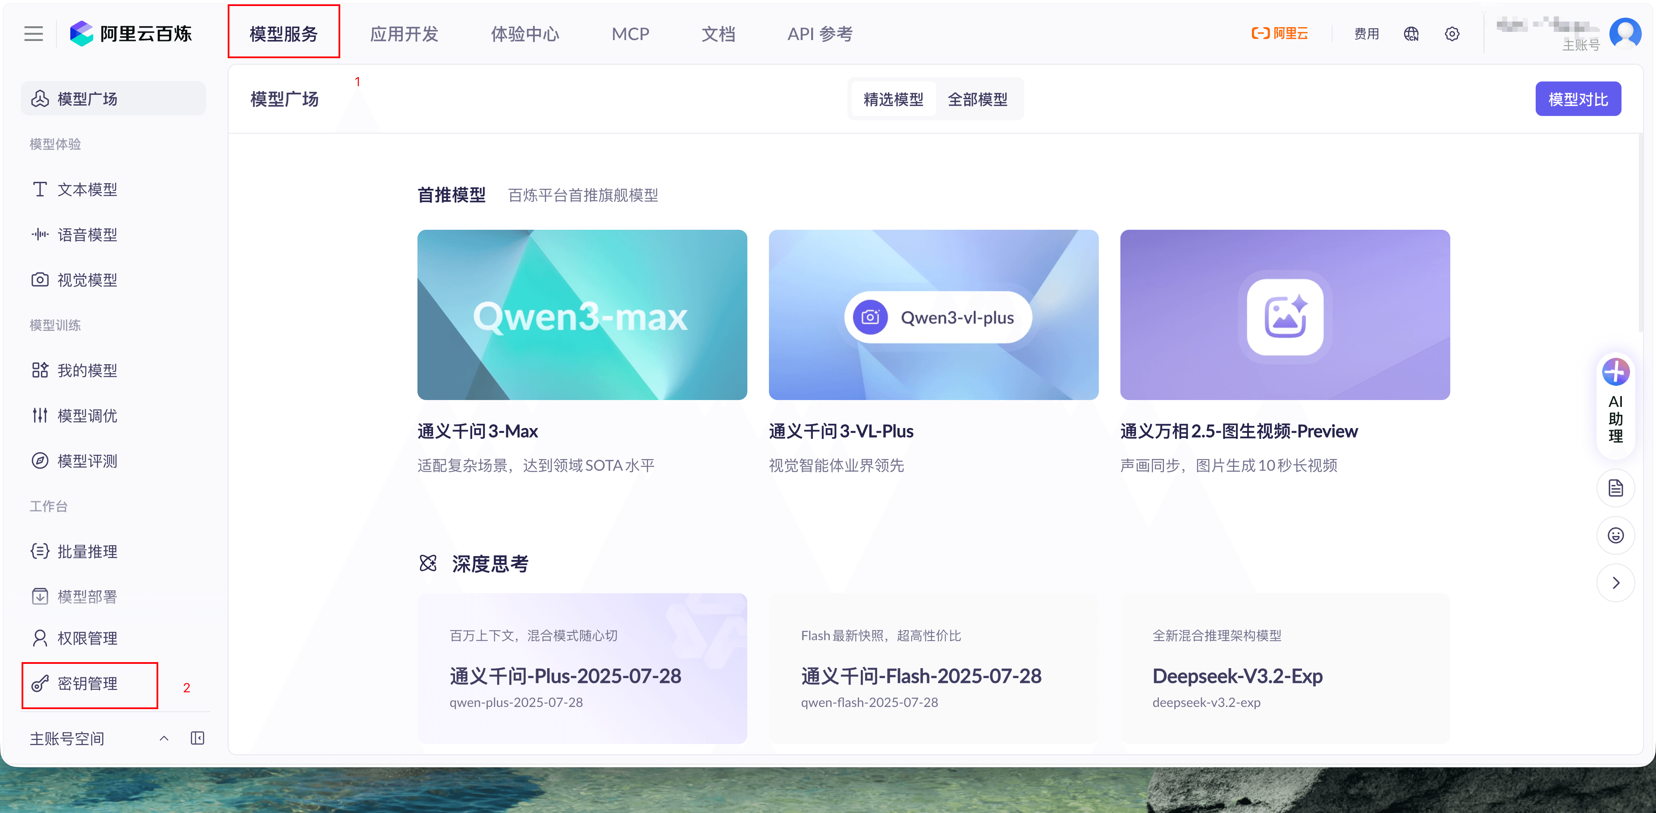1656x813 pixels.
Task: Expand the 主账号空间 workspace chevron
Action: point(164,738)
